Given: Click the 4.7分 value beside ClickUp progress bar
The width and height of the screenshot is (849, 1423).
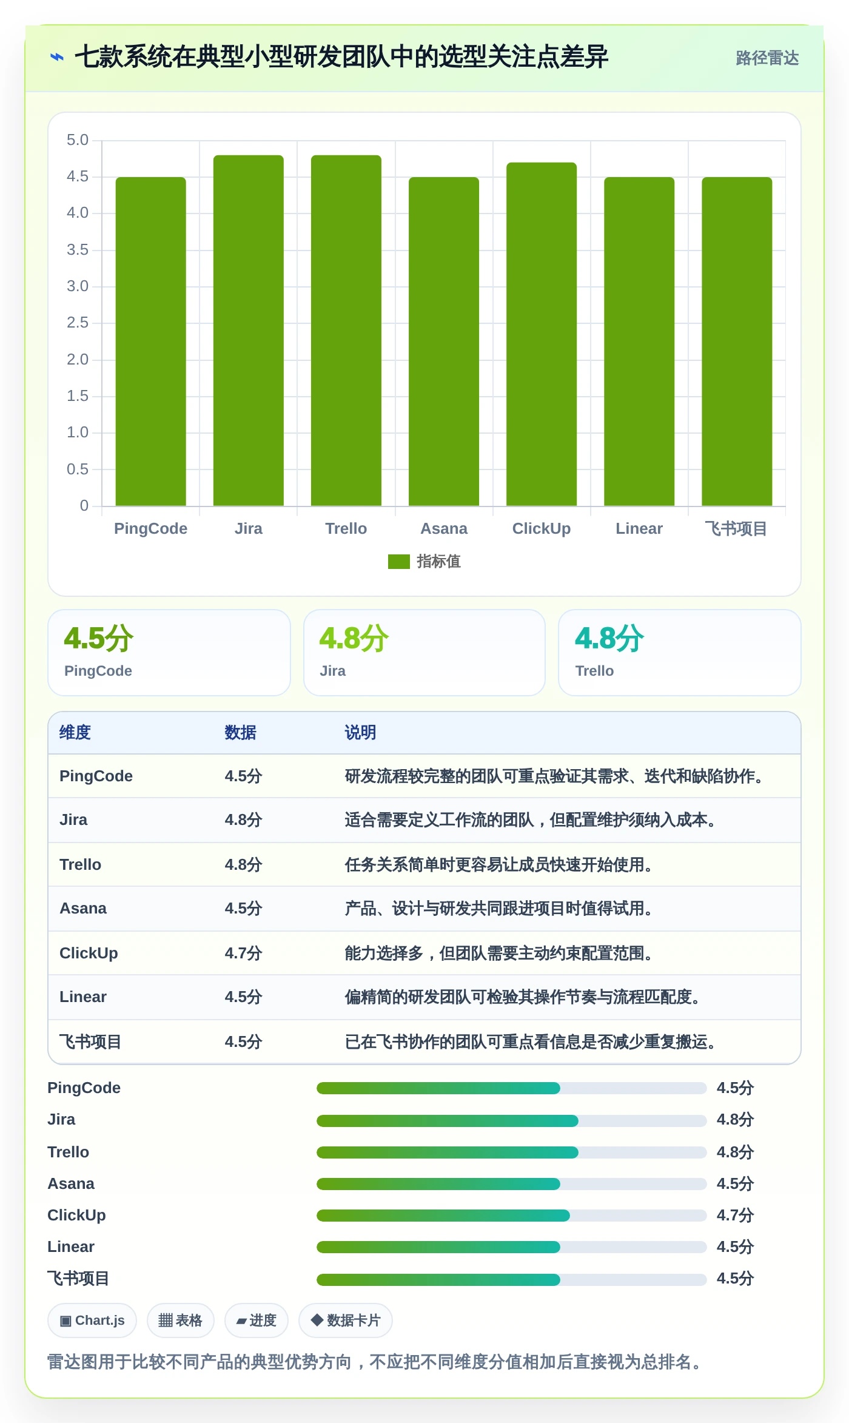Looking at the screenshot, I should (735, 1215).
